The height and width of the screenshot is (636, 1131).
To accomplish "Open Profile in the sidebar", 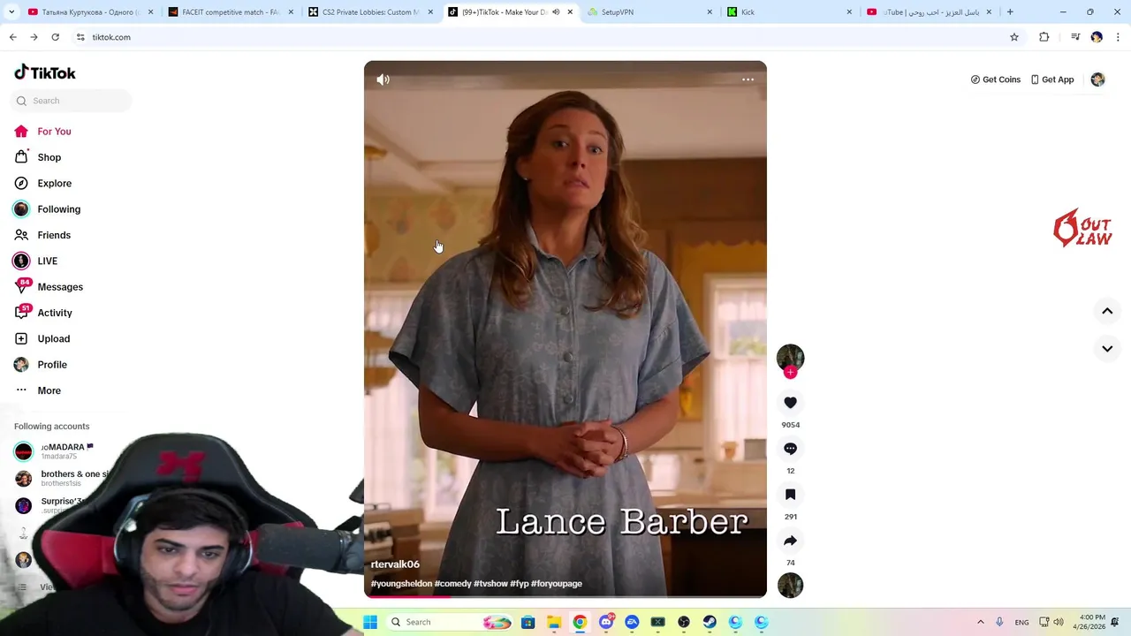I will click(41, 365).
